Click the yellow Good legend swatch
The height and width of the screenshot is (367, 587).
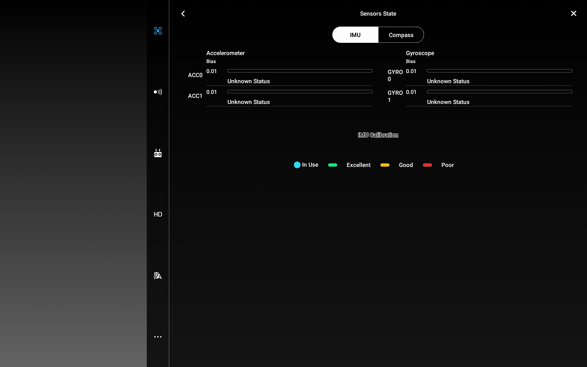point(385,165)
